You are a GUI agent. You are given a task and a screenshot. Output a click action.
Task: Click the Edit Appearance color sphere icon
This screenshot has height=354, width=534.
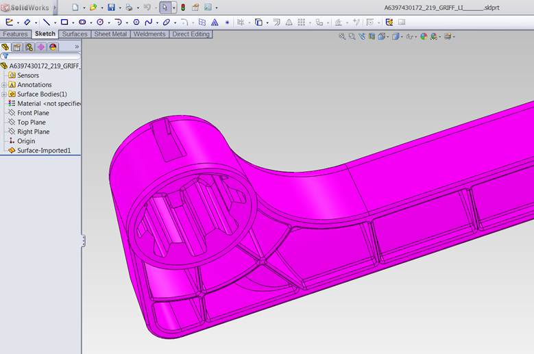click(424, 36)
